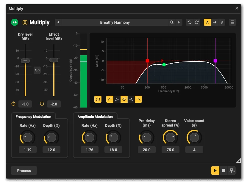Open the Breathy Harmony preset list
Image resolution: width=247 pixels, height=183 pixels.
point(115,22)
